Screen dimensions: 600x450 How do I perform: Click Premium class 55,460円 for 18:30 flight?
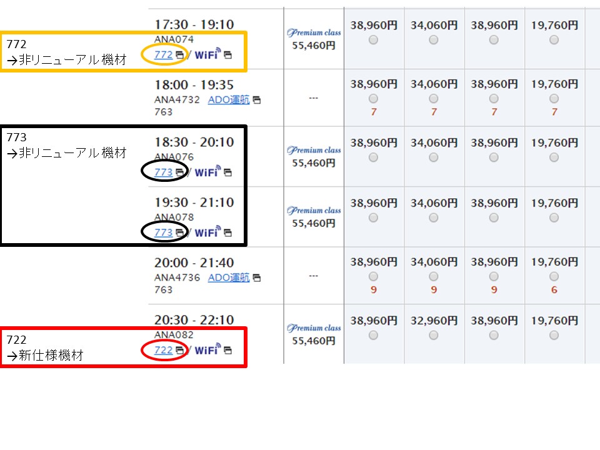[314, 156]
